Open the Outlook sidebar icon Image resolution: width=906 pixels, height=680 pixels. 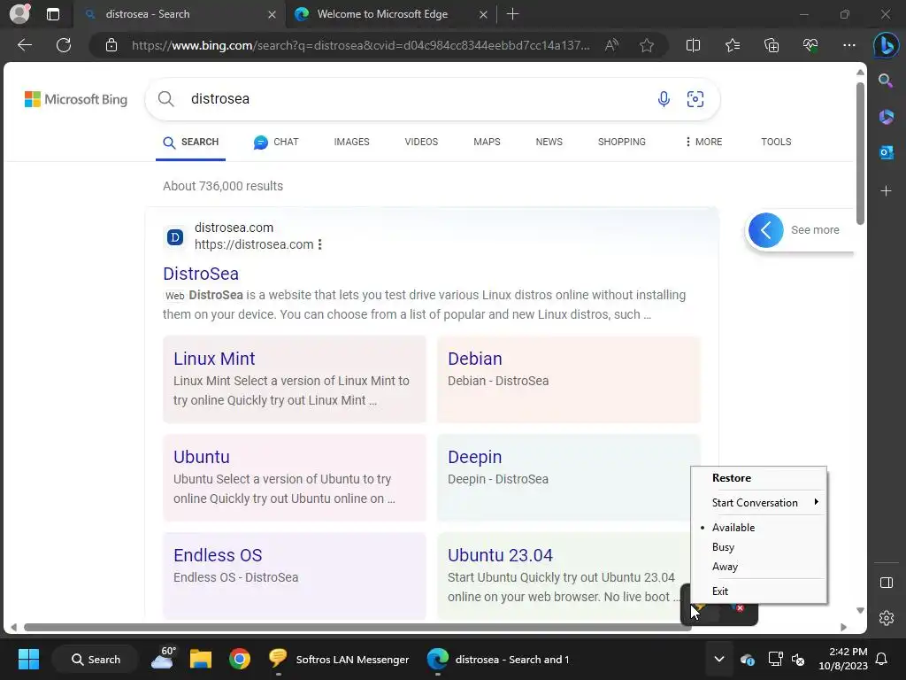click(x=886, y=152)
